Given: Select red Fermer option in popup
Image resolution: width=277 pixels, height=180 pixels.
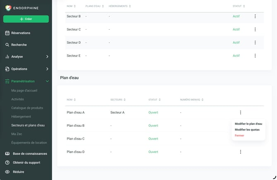Looking at the screenshot, I should (x=239, y=135).
